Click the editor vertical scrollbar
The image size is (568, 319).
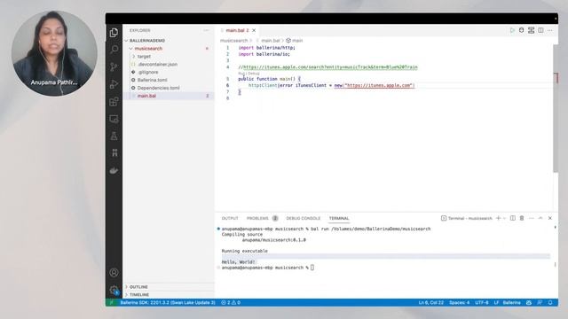click(x=556, y=108)
